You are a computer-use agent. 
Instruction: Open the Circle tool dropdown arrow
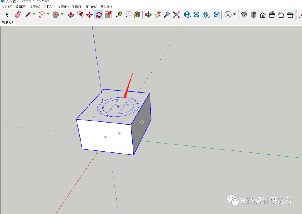tap(62, 14)
